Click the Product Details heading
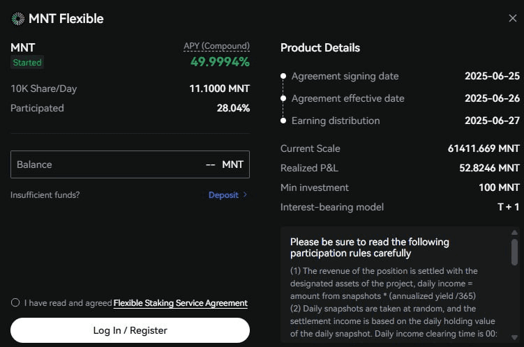This screenshot has width=524, height=347. [x=320, y=47]
